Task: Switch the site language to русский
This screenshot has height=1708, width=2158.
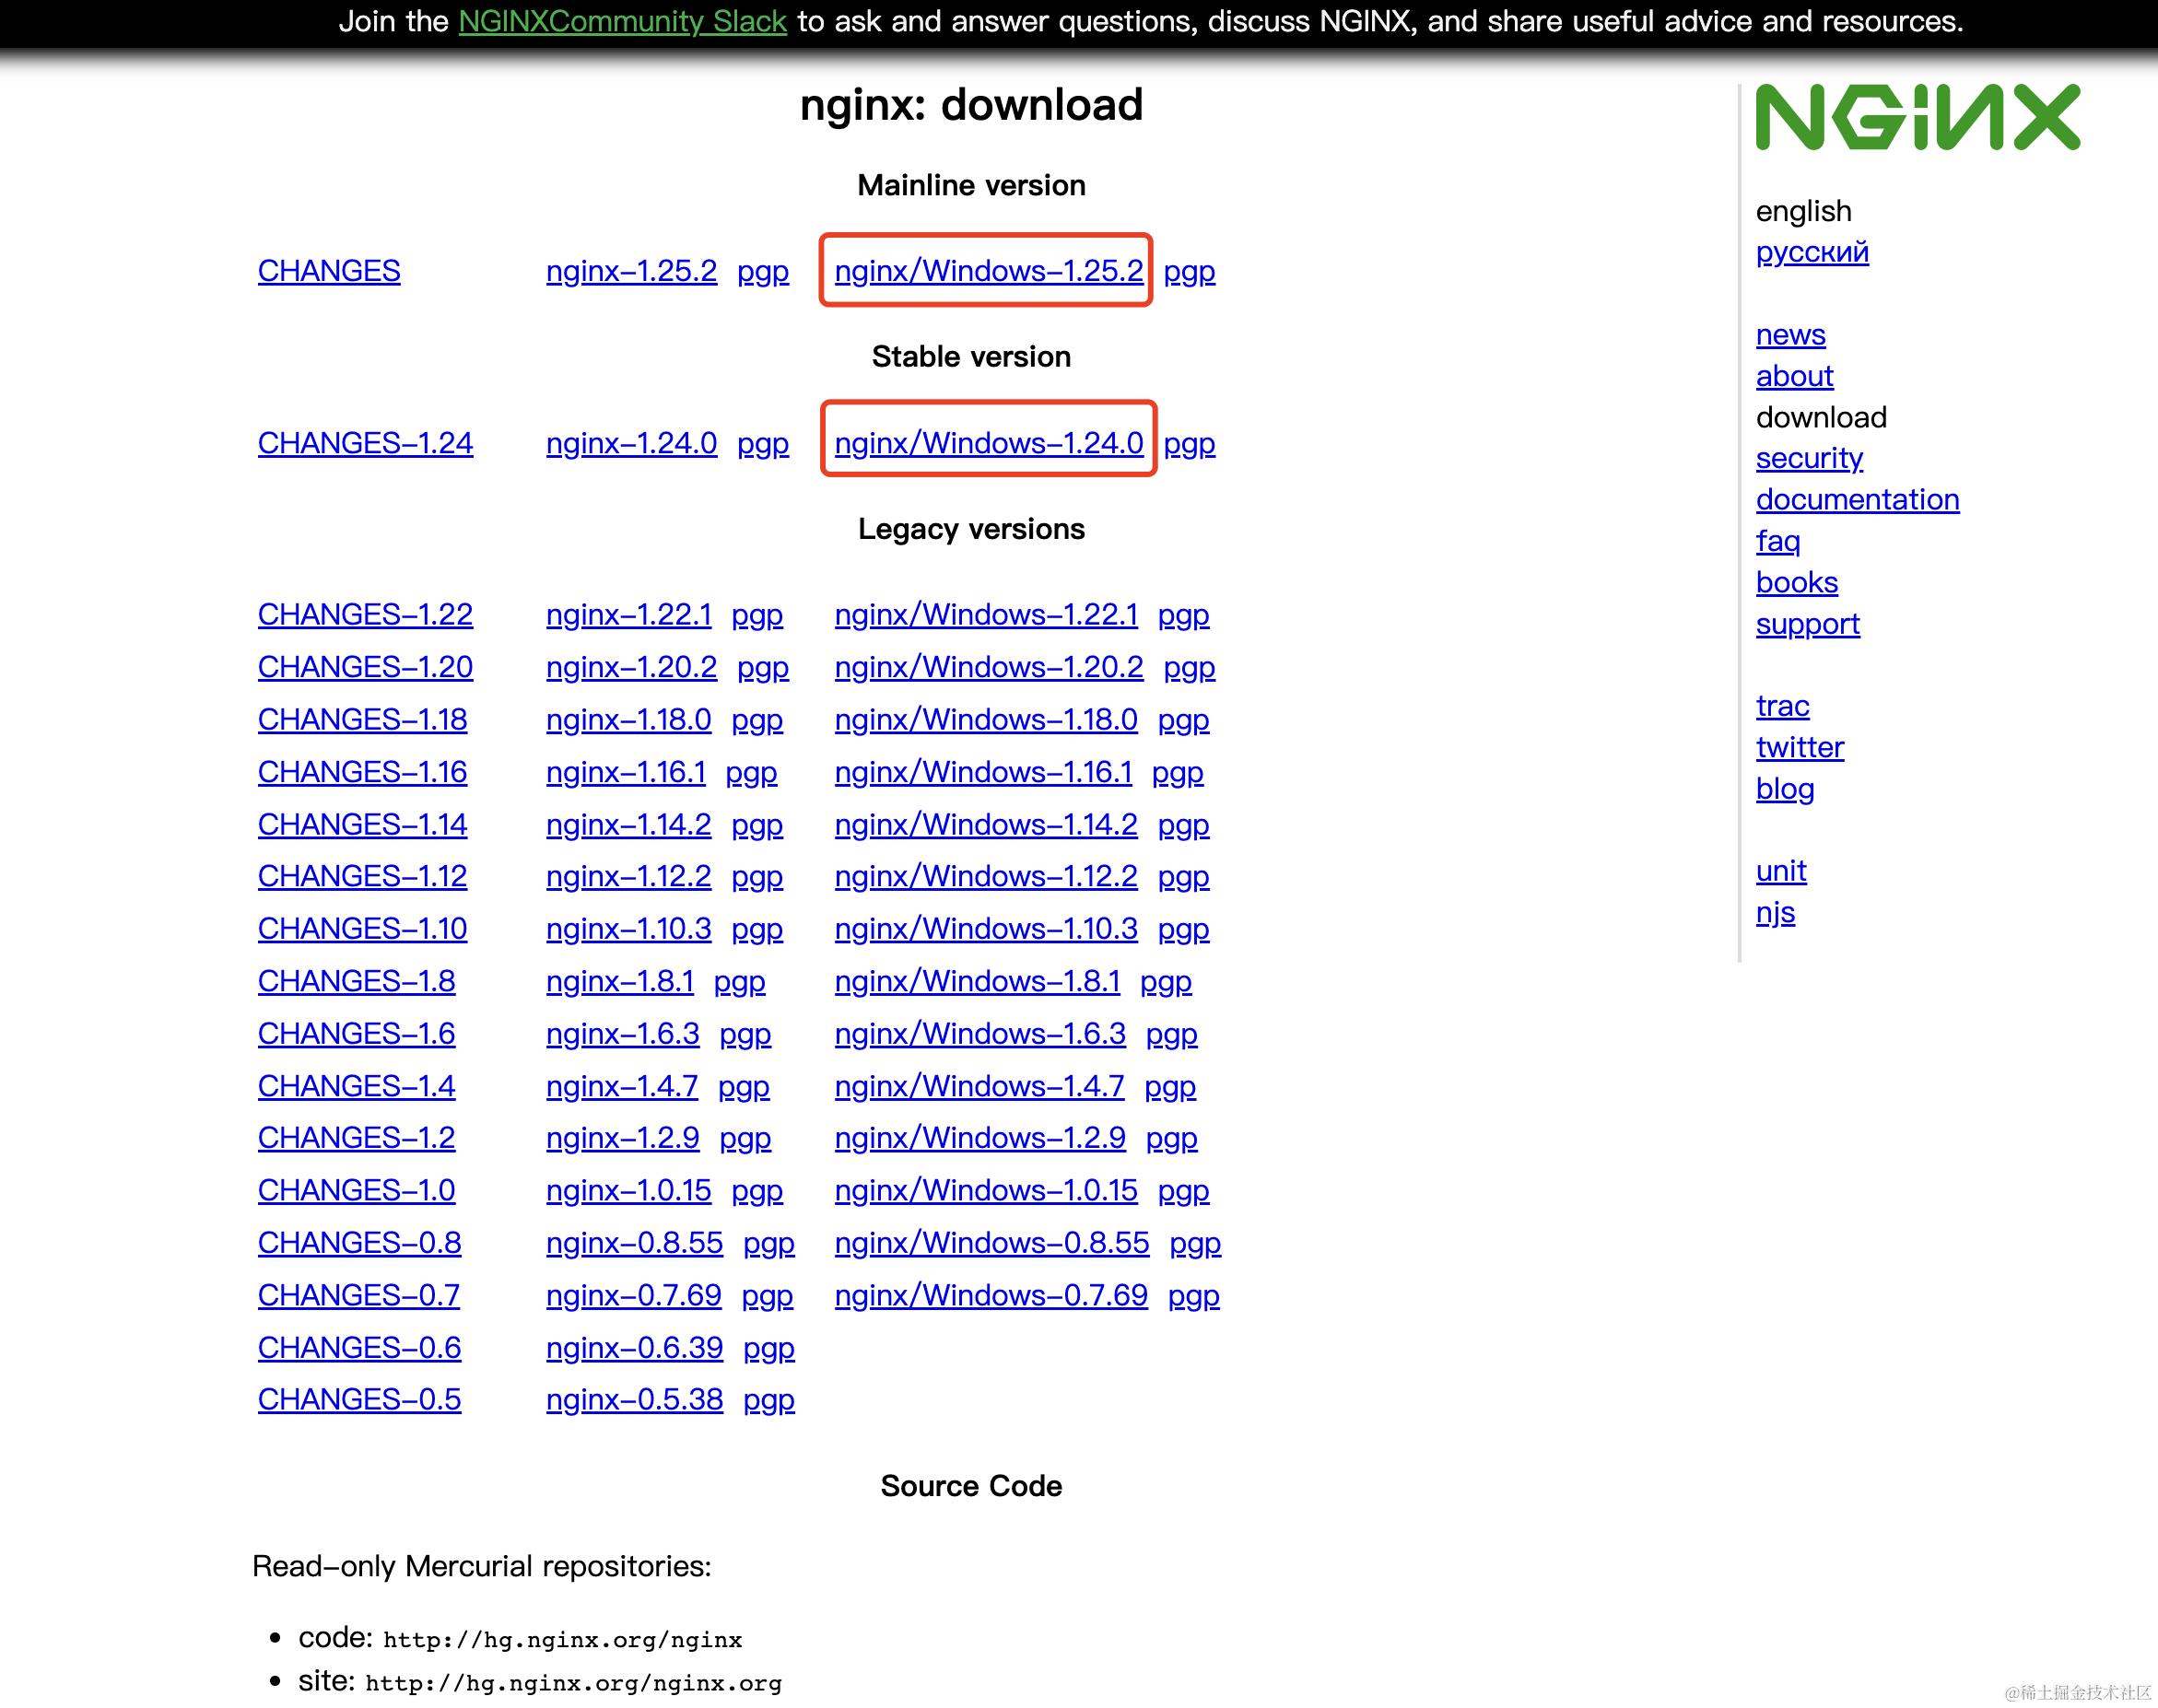Action: pyautogui.click(x=1811, y=252)
